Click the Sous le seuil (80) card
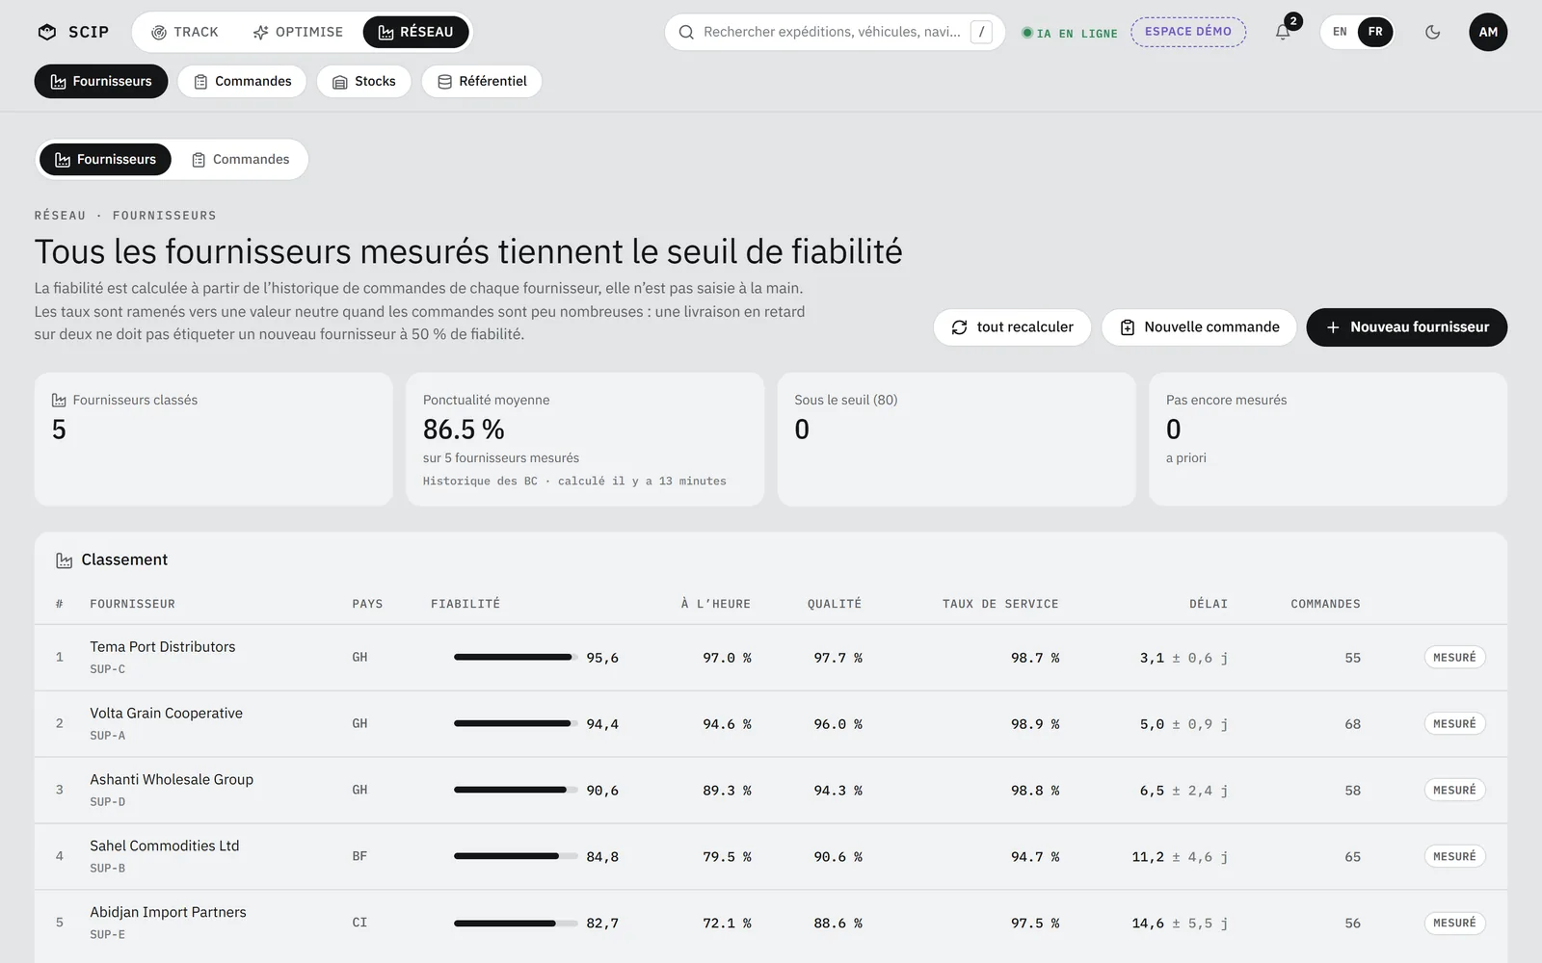1542x963 pixels. coord(956,439)
